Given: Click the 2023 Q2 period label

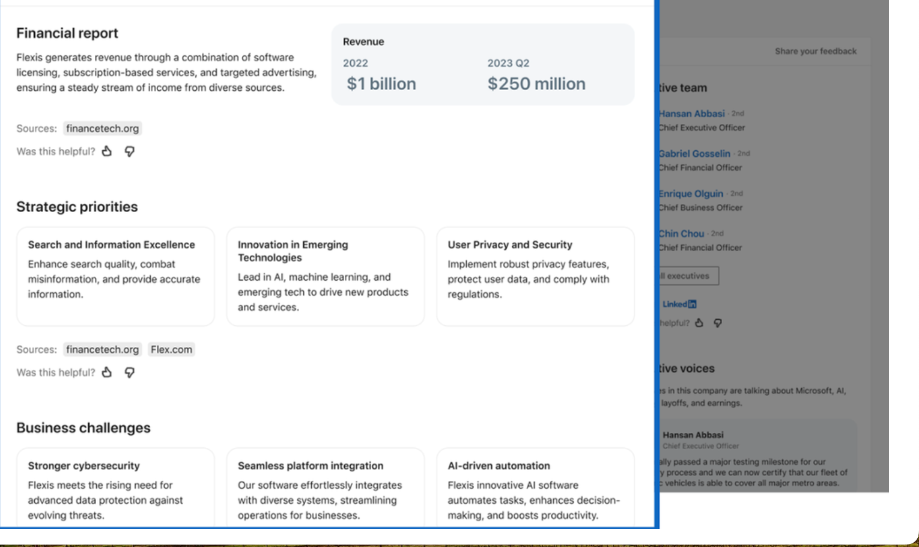Looking at the screenshot, I should (x=508, y=63).
